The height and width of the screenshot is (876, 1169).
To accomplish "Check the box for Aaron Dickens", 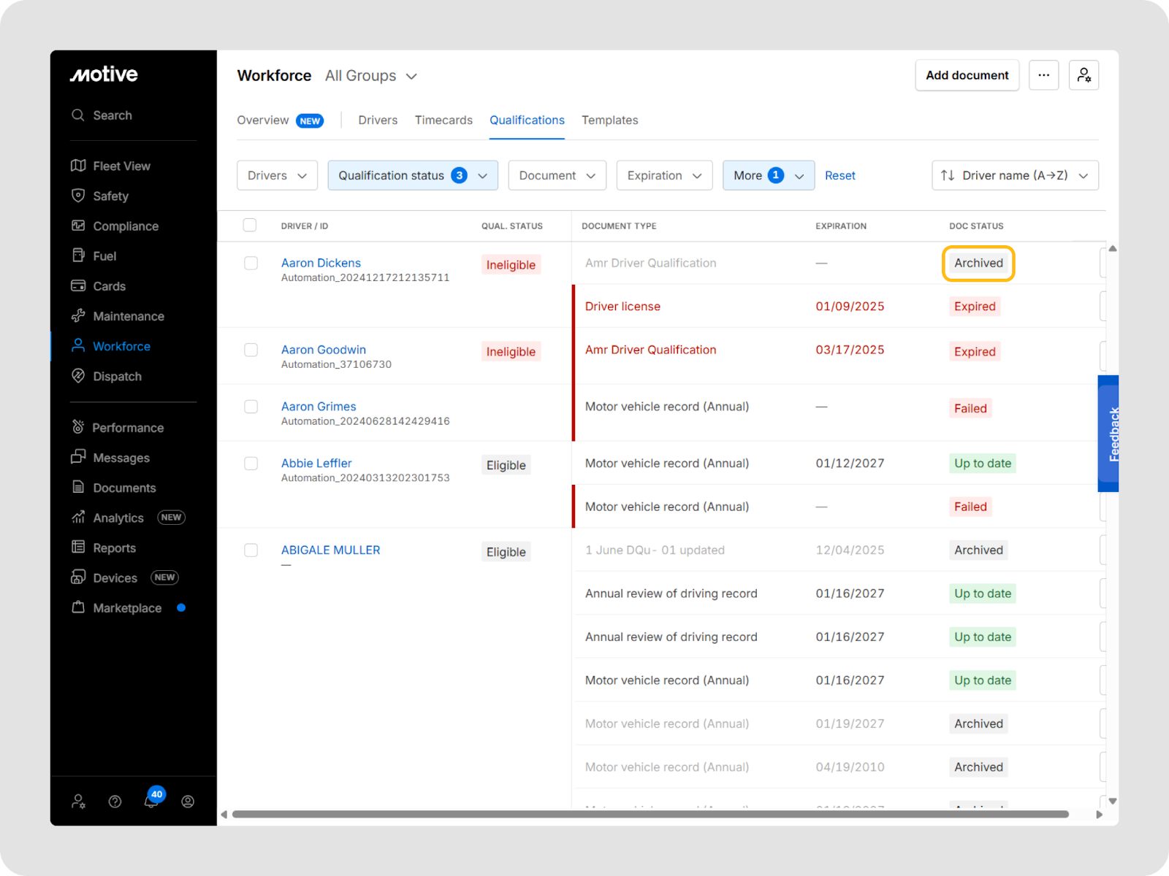I will (251, 263).
